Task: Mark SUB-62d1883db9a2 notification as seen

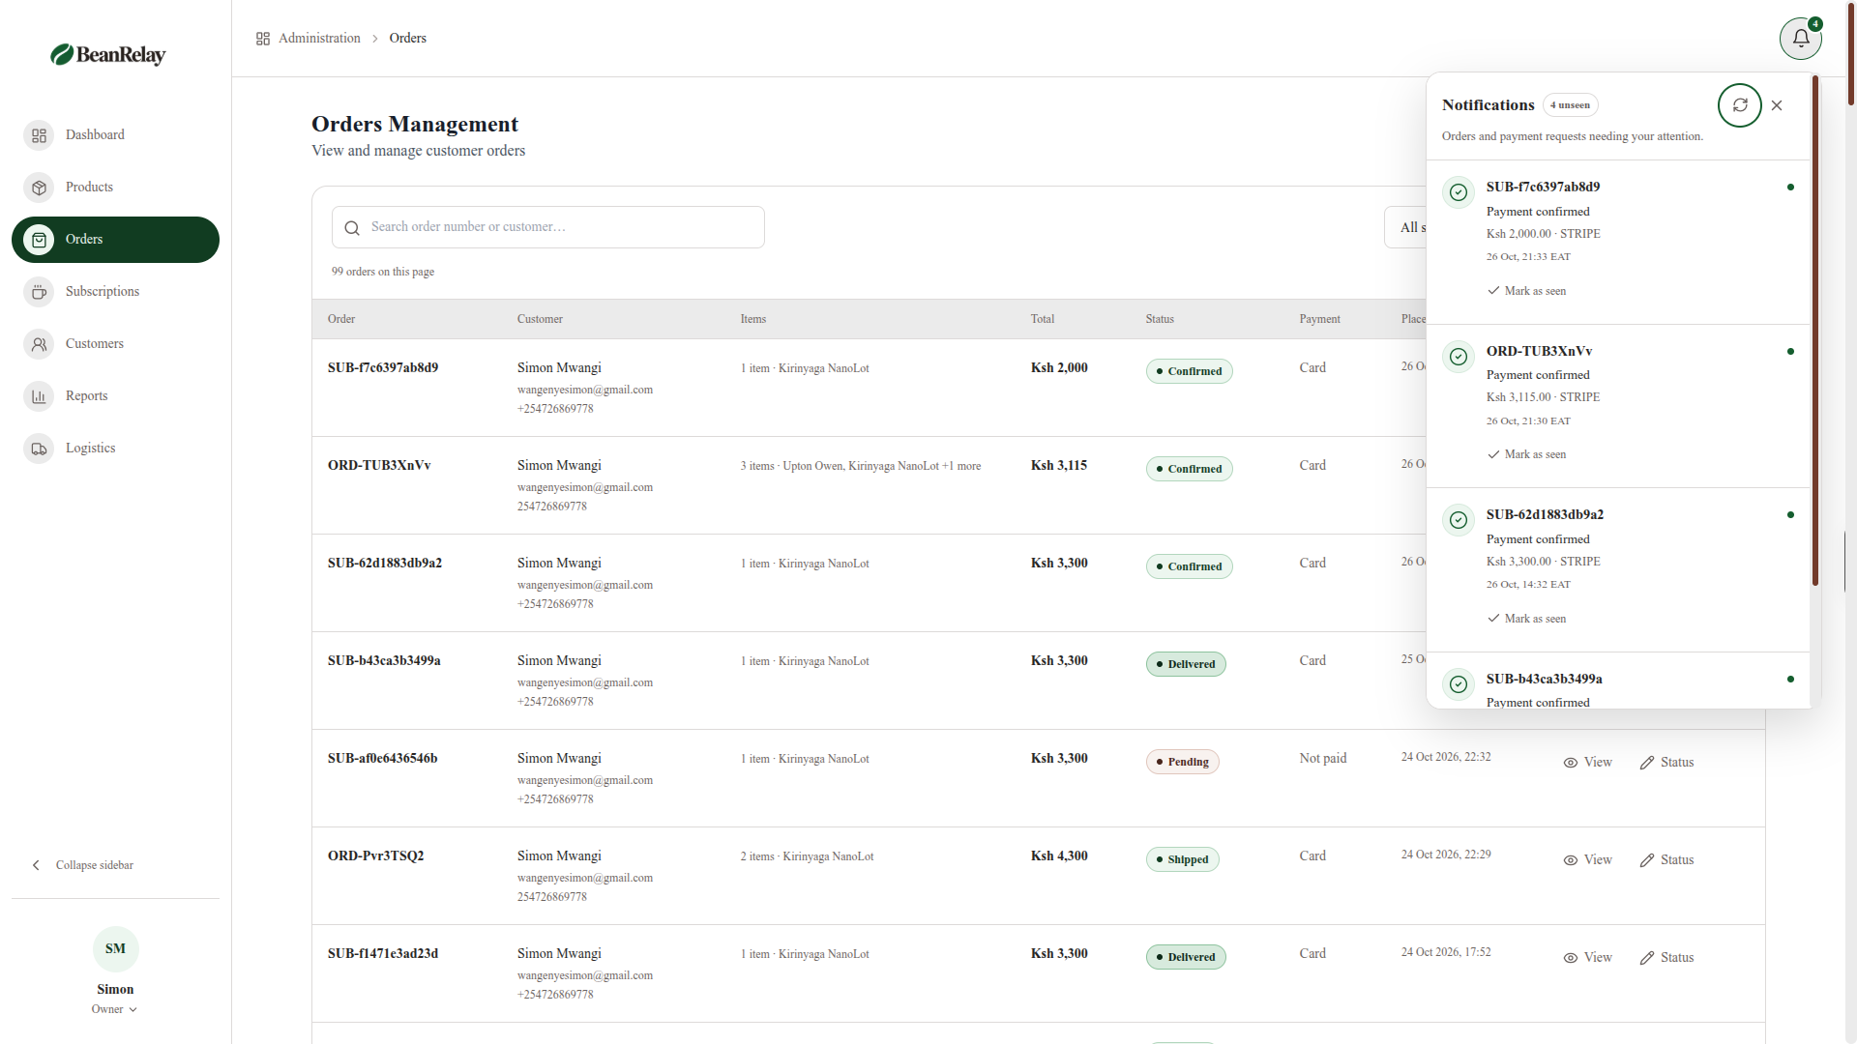Action: (1527, 619)
